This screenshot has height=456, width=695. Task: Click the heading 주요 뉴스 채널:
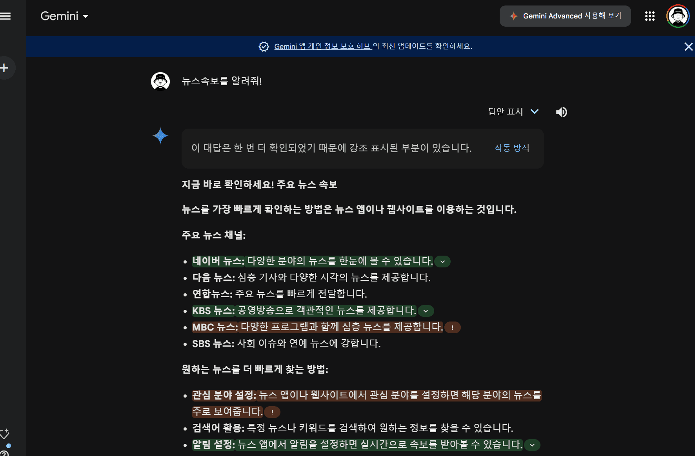214,235
